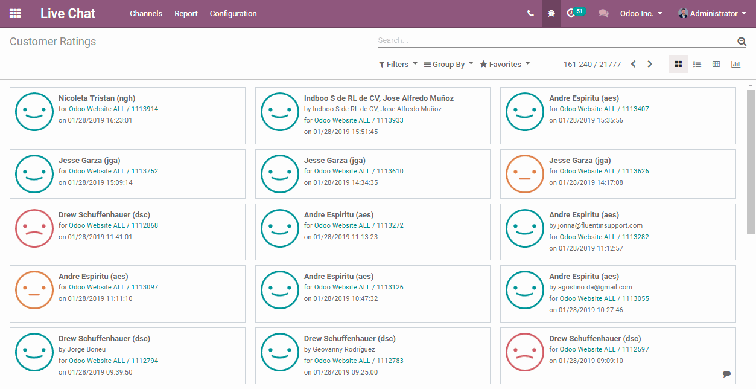Open the apps grid menu
The image size is (756, 389).
pos(15,13)
